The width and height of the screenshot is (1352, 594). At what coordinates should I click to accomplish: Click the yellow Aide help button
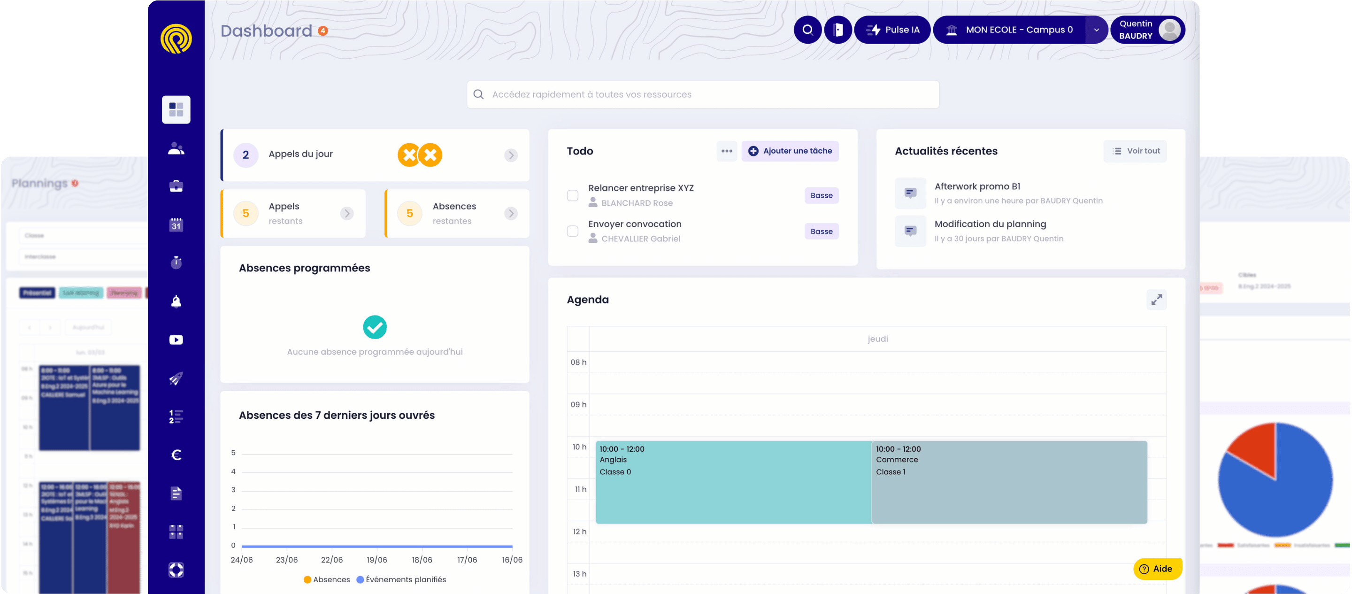1157,569
